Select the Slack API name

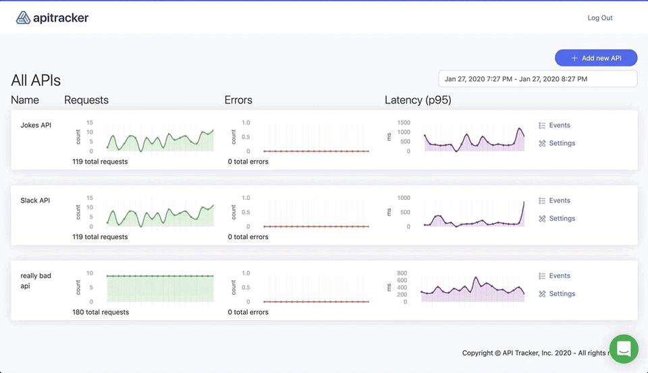coord(35,201)
